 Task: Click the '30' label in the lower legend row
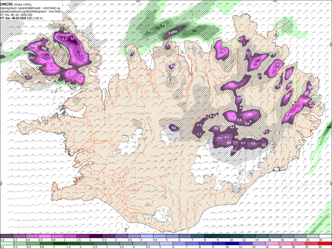(x=320, y=247)
